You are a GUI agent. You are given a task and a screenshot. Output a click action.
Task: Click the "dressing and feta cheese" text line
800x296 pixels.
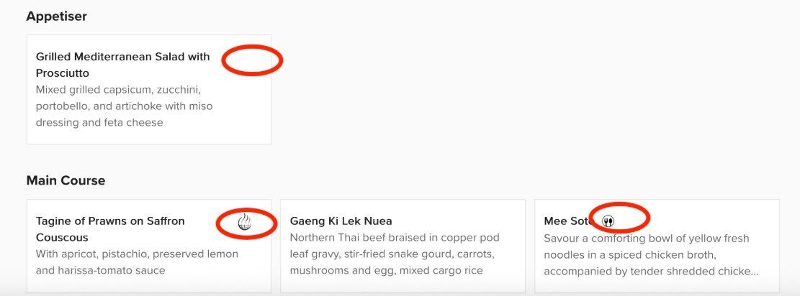(99, 122)
